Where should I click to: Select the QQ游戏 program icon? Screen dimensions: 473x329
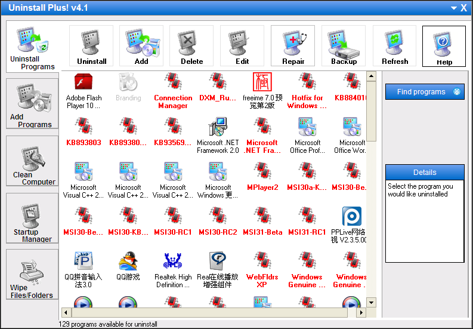128,267
